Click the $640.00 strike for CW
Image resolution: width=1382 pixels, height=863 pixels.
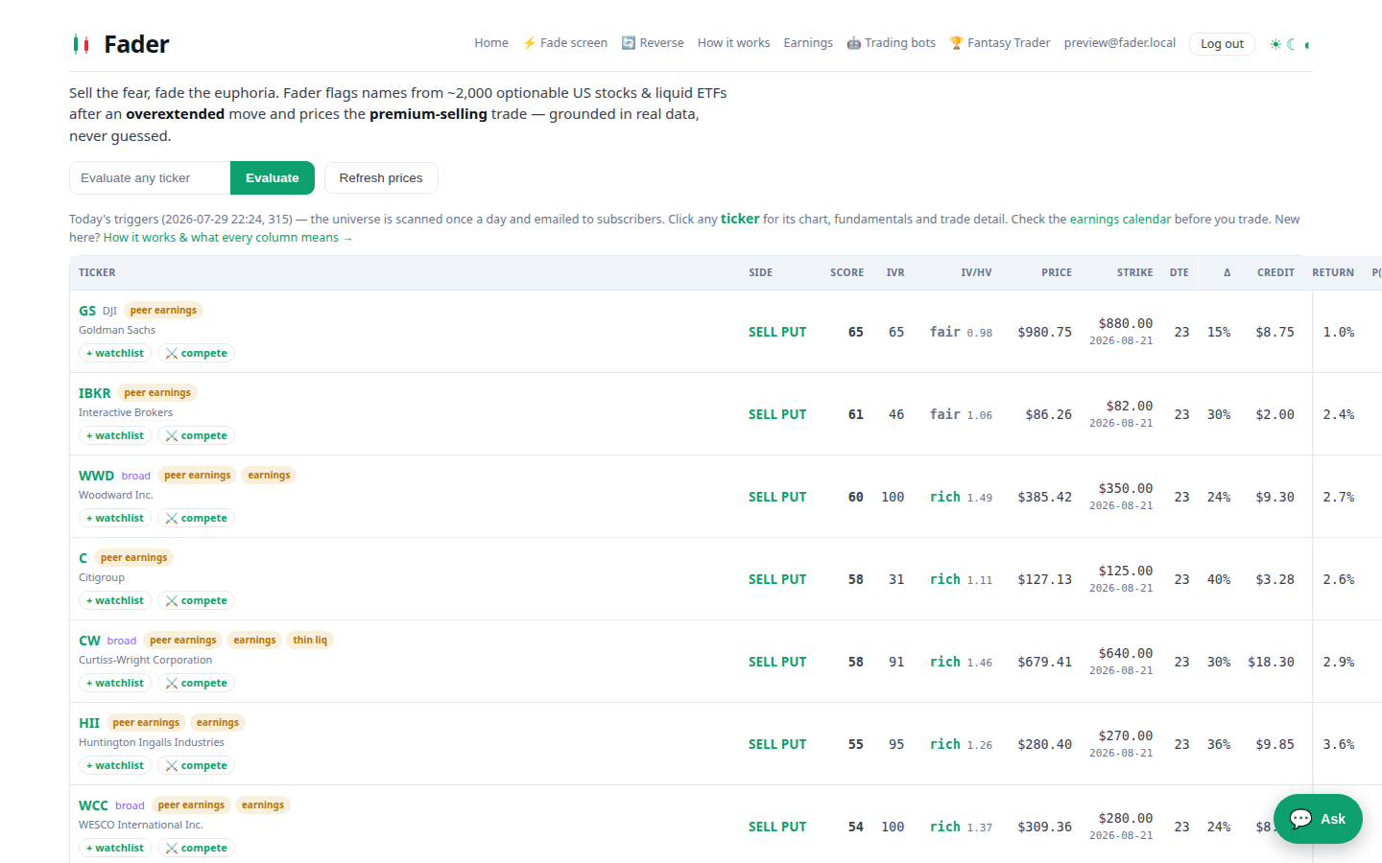[x=1126, y=653]
